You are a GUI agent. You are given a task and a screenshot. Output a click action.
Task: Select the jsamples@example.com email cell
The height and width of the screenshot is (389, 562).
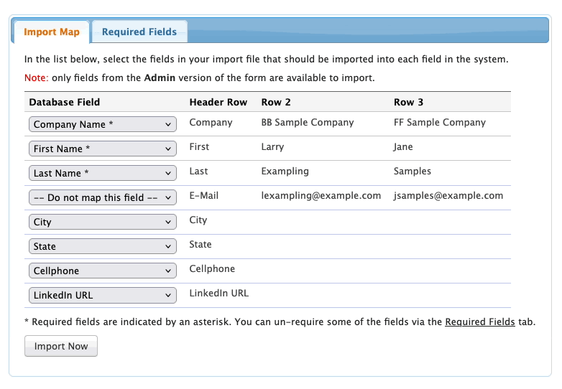click(448, 196)
